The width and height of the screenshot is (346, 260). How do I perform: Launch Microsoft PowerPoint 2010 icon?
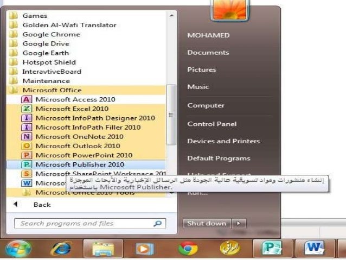(27, 155)
